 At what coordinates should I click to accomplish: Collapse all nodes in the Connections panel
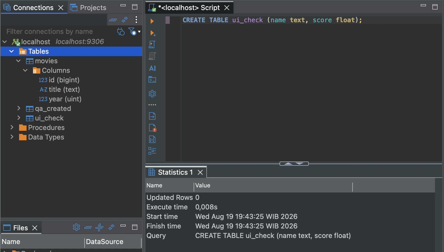(x=113, y=20)
